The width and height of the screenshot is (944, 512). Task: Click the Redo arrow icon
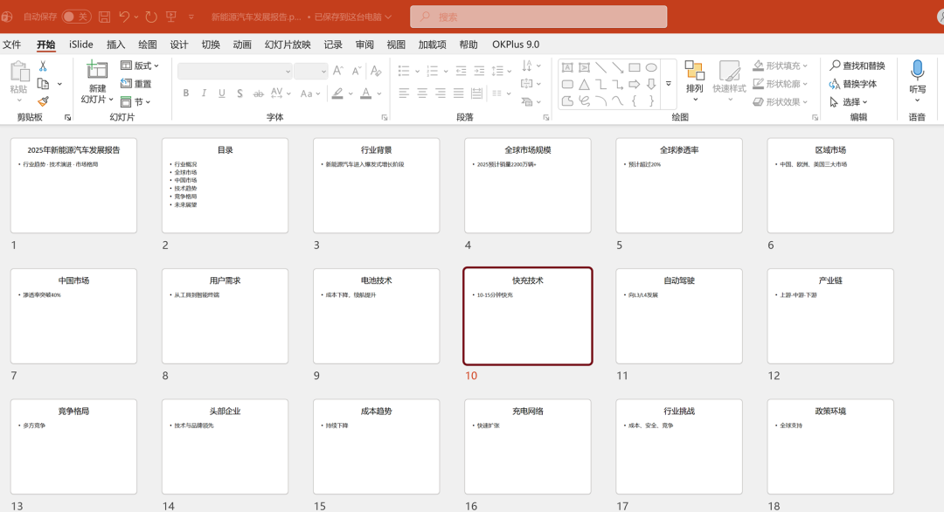[151, 17]
